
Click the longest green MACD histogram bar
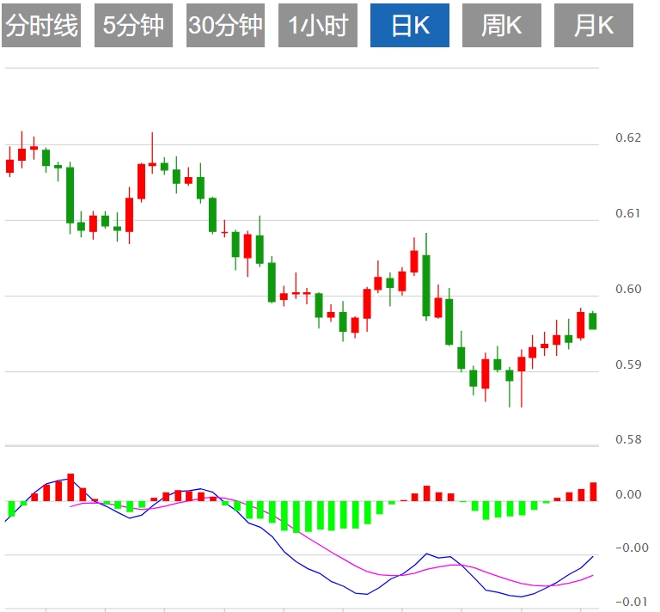pos(296,517)
